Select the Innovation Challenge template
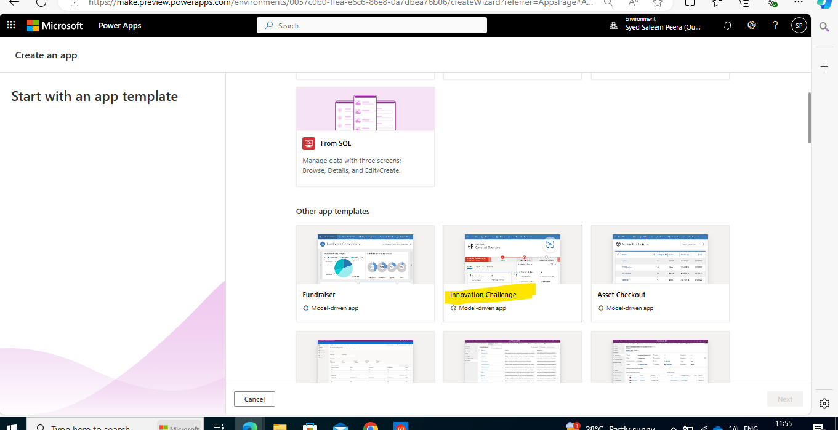 point(512,273)
